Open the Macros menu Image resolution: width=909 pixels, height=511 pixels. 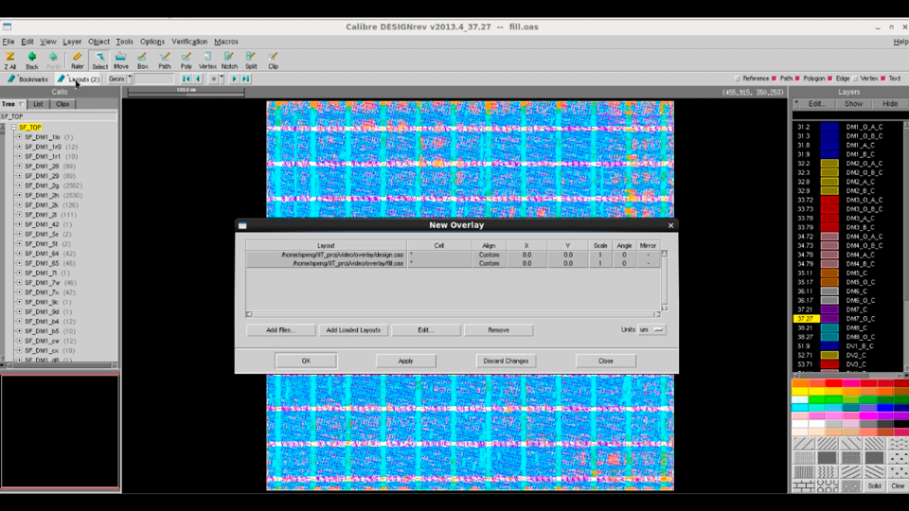(x=226, y=42)
